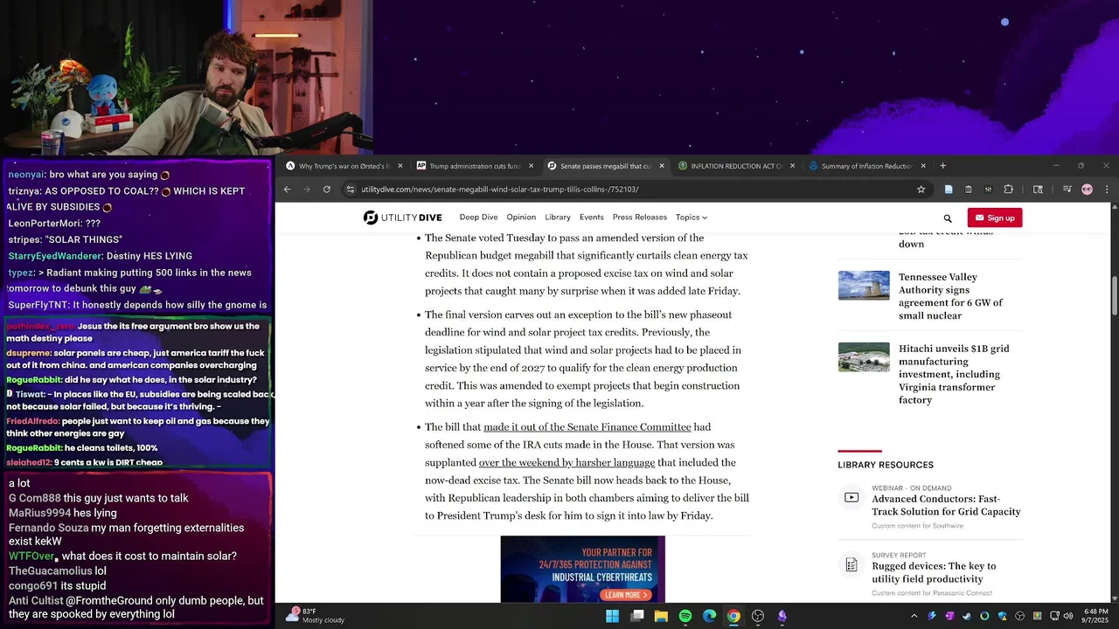Open the media controls music icon
The width and height of the screenshot is (1119, 629).
pyautogui.click(x=1067, y=190)
